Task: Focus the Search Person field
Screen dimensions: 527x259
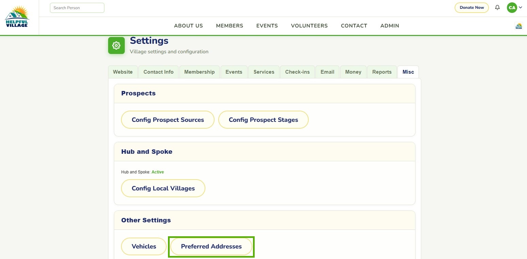Action: 77,8
